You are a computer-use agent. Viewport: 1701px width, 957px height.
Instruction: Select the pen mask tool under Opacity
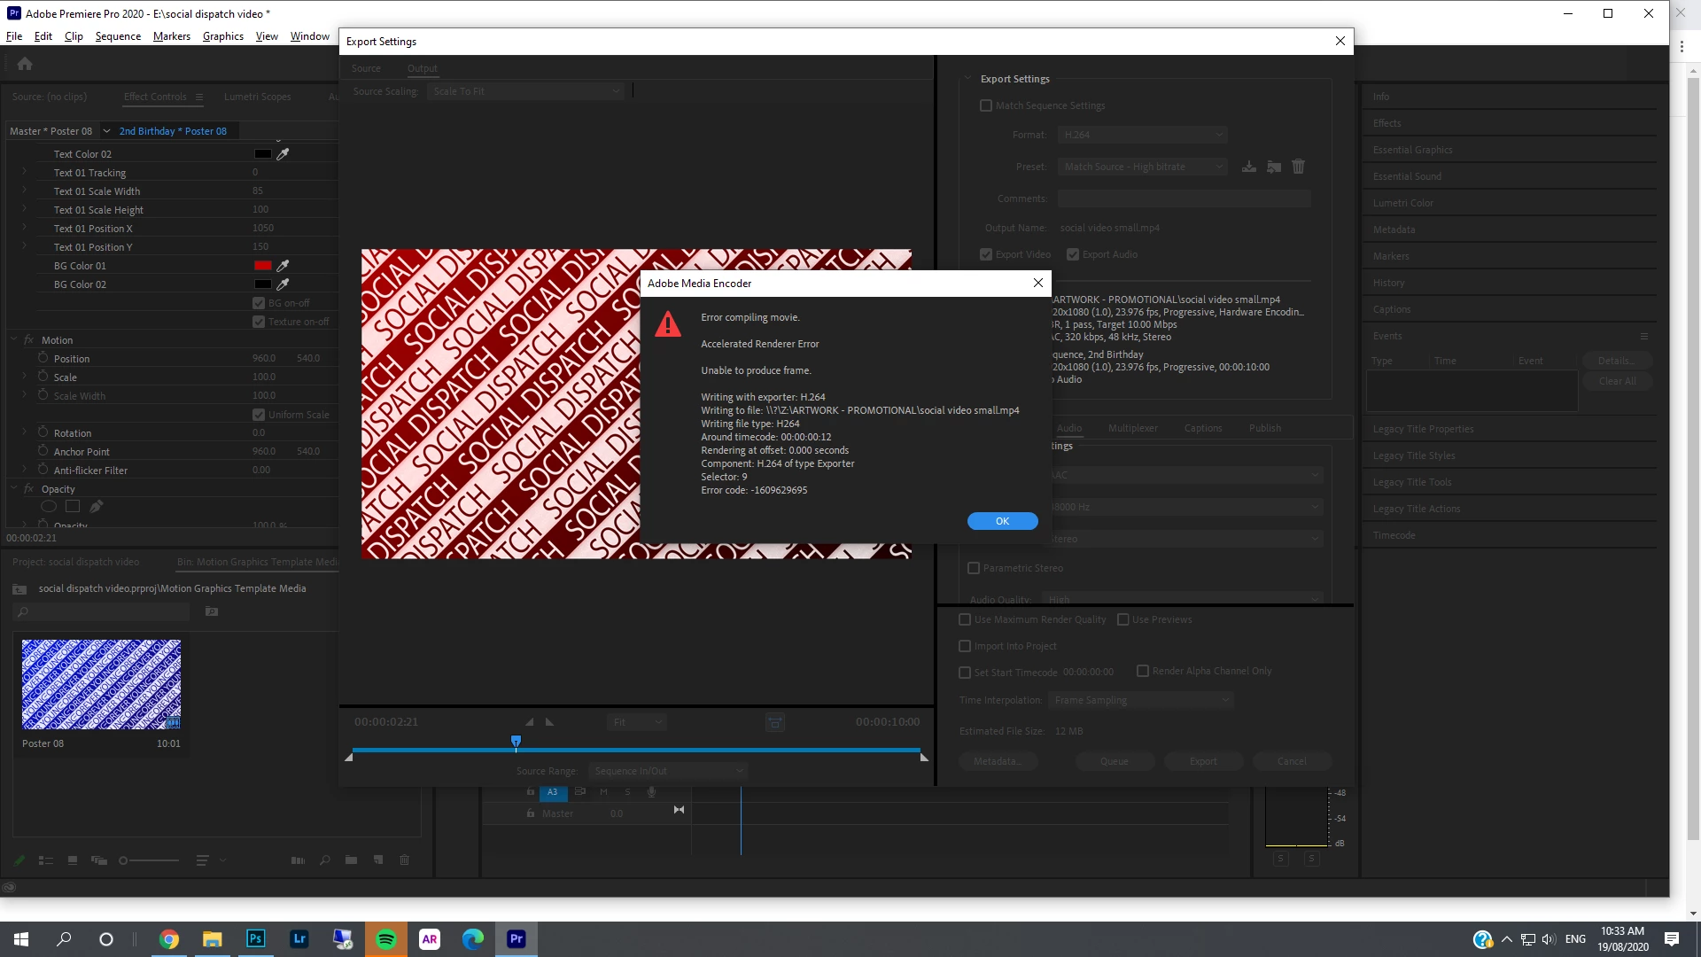pos(97,507)
